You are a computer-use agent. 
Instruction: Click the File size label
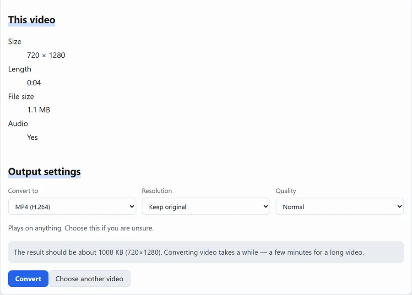pos(21,97)
